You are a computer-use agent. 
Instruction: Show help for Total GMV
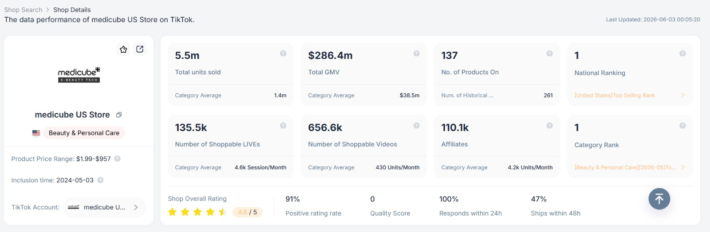(x=416, y=54)
